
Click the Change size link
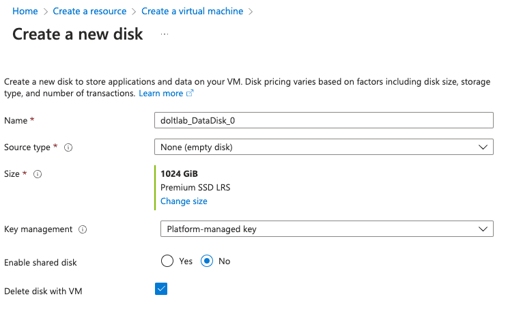tap(184, 201)
